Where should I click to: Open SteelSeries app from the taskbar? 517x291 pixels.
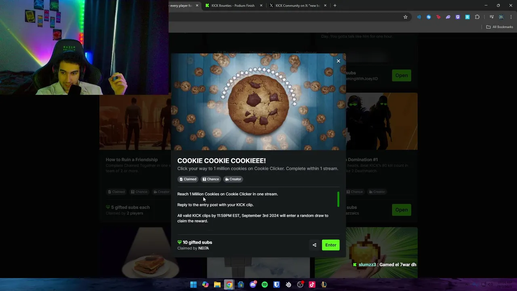click(288, 285)
